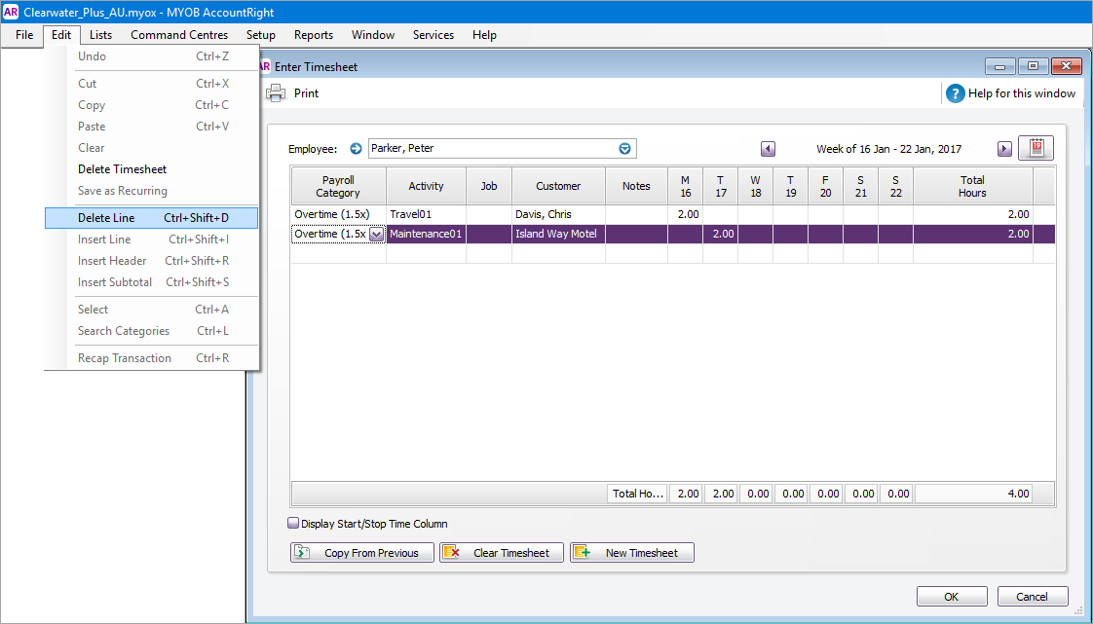Enable Display Start/Stop Time Column

click(292, 523)
